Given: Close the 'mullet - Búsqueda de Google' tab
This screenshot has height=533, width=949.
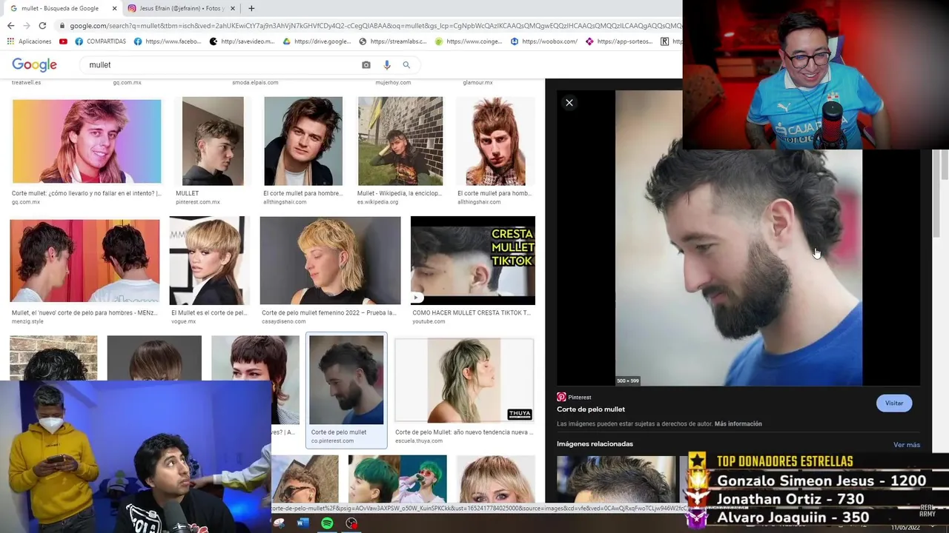Looking at the screenshot, I should pos(114,8).
